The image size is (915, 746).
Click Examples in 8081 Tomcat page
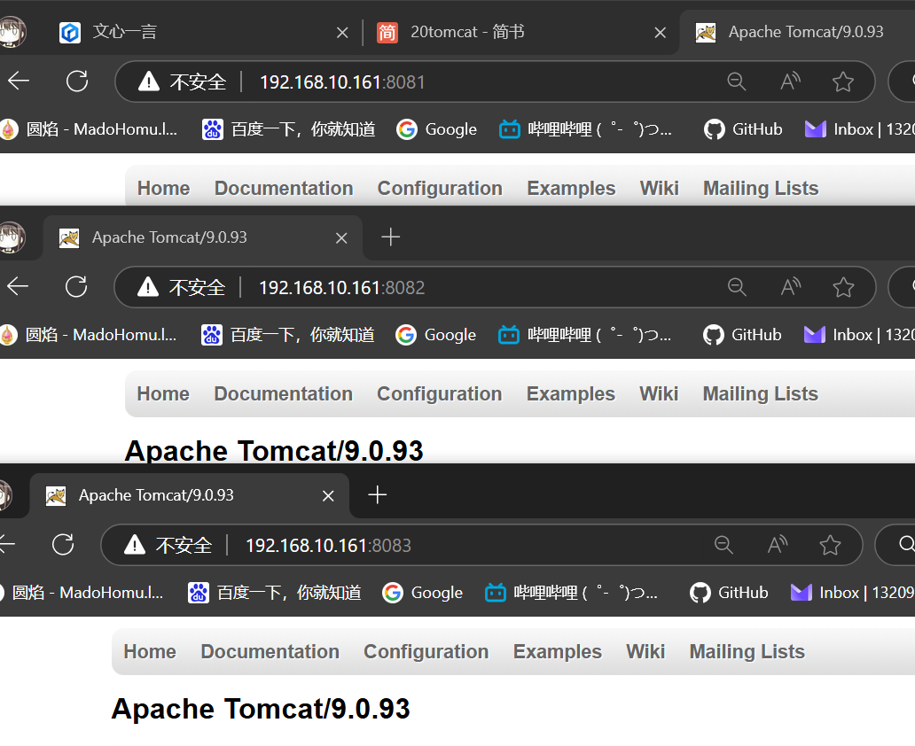pos(571,188)
